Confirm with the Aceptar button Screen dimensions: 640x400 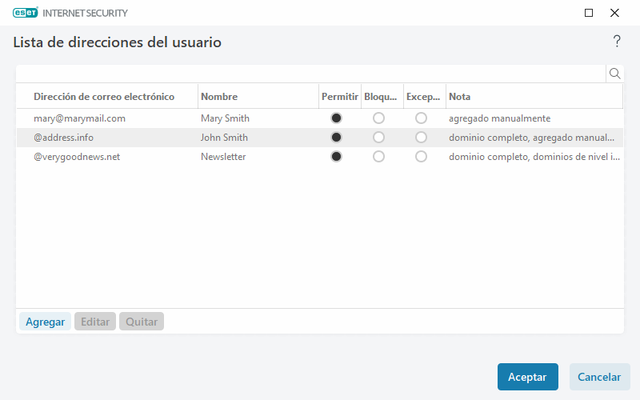[527, 377]
